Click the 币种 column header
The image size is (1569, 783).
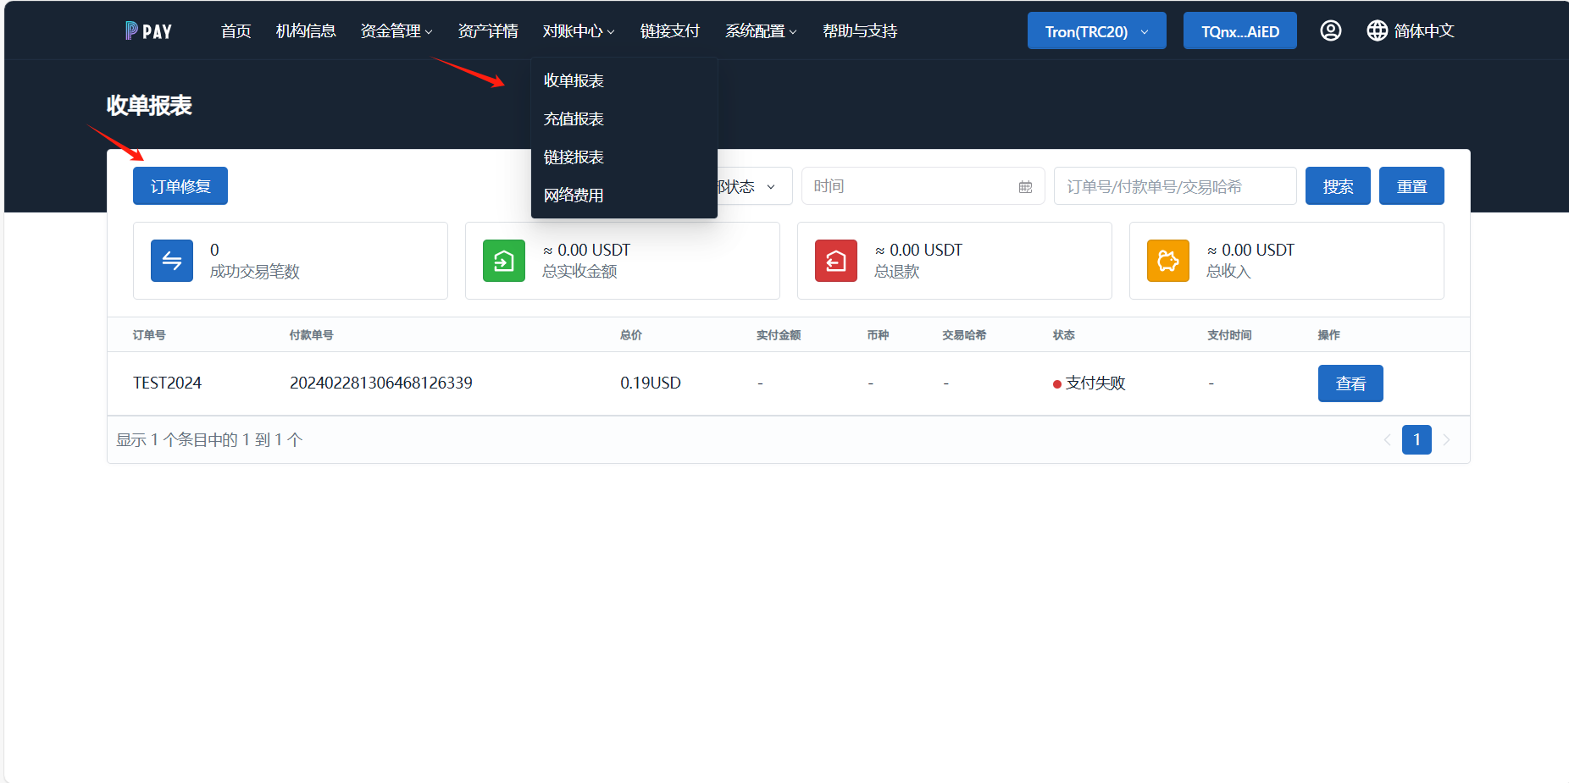click(878, 335)
